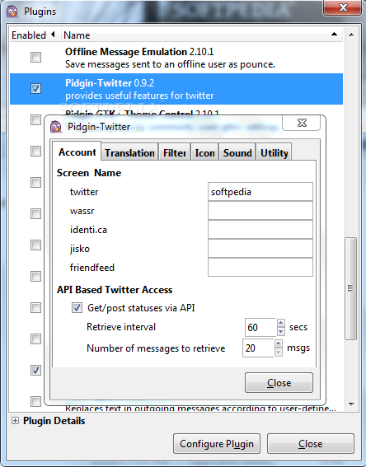This screenshot has width=366, height=467.
Task: Expand the Plugin Details section
Action: click(15, 421)
